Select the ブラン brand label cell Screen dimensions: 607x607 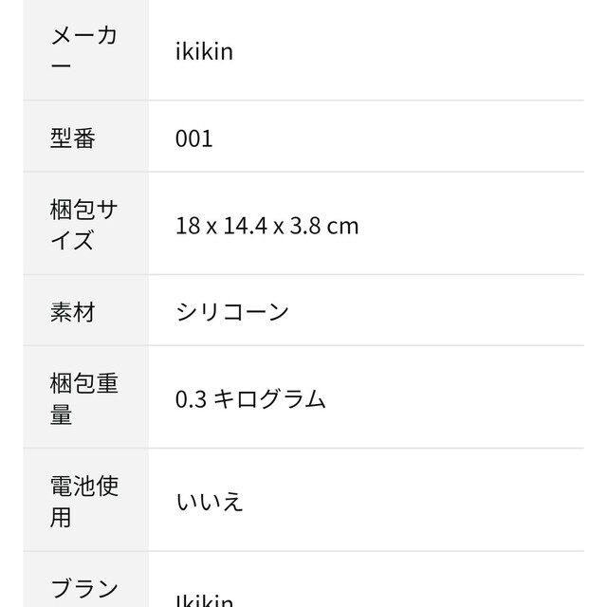[x=85, y=579]
